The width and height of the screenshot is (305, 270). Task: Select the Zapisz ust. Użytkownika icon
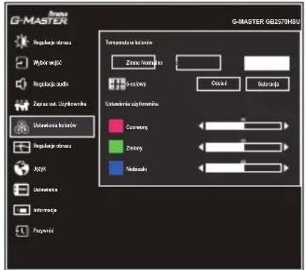[x=22, y=105]
